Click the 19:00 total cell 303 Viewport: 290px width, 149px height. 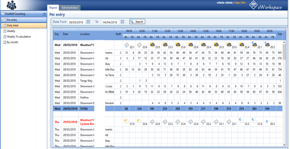[254, 109]
